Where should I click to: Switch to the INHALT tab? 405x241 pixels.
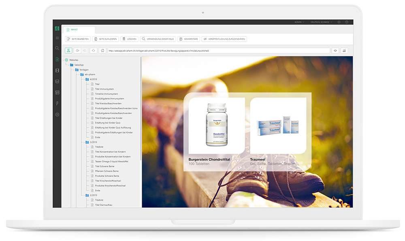pos(79,30)
